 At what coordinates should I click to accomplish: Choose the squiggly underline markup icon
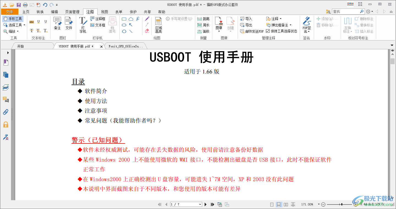click(38, 22)
